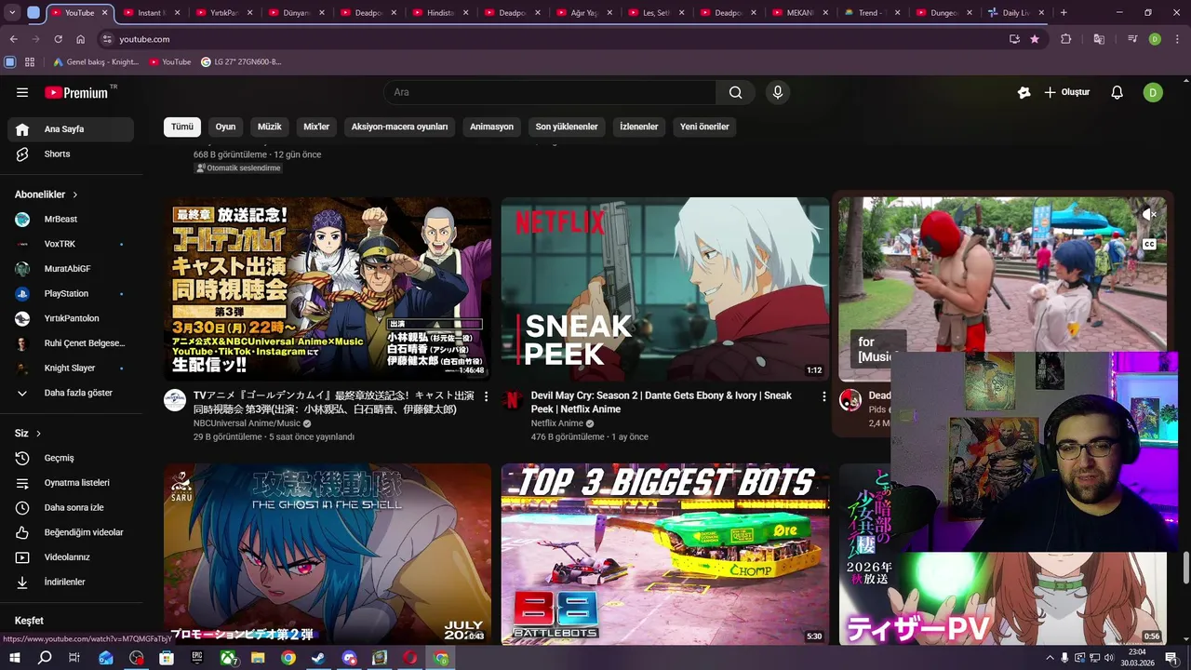
Task: Open Chrome tab search dropdown
Action: pos(13,13)
